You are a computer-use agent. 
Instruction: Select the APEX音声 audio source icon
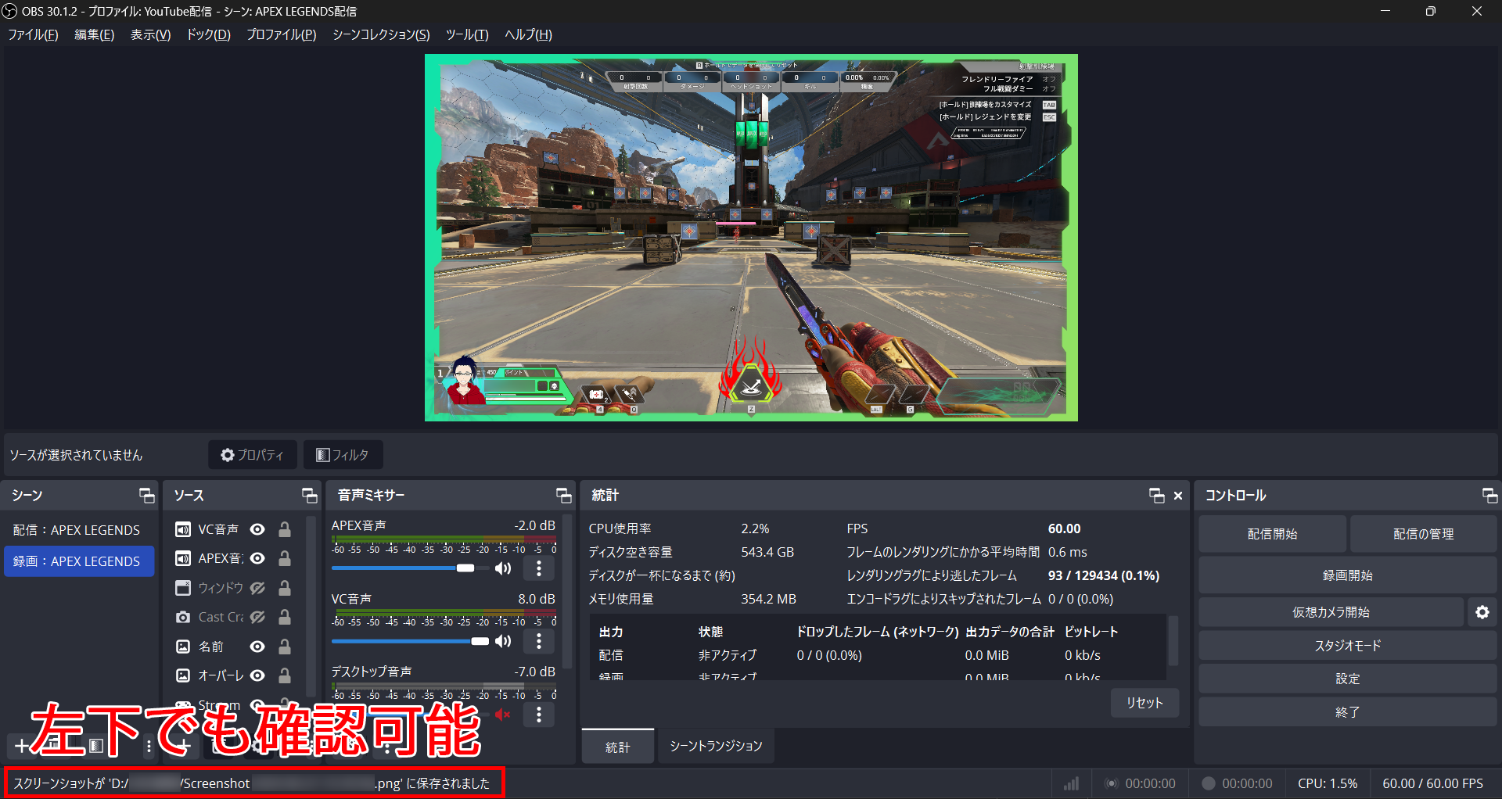click(x=183, y=558)
